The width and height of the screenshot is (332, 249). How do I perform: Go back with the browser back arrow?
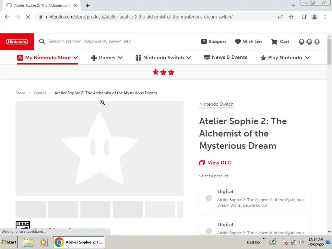[7, 17]
